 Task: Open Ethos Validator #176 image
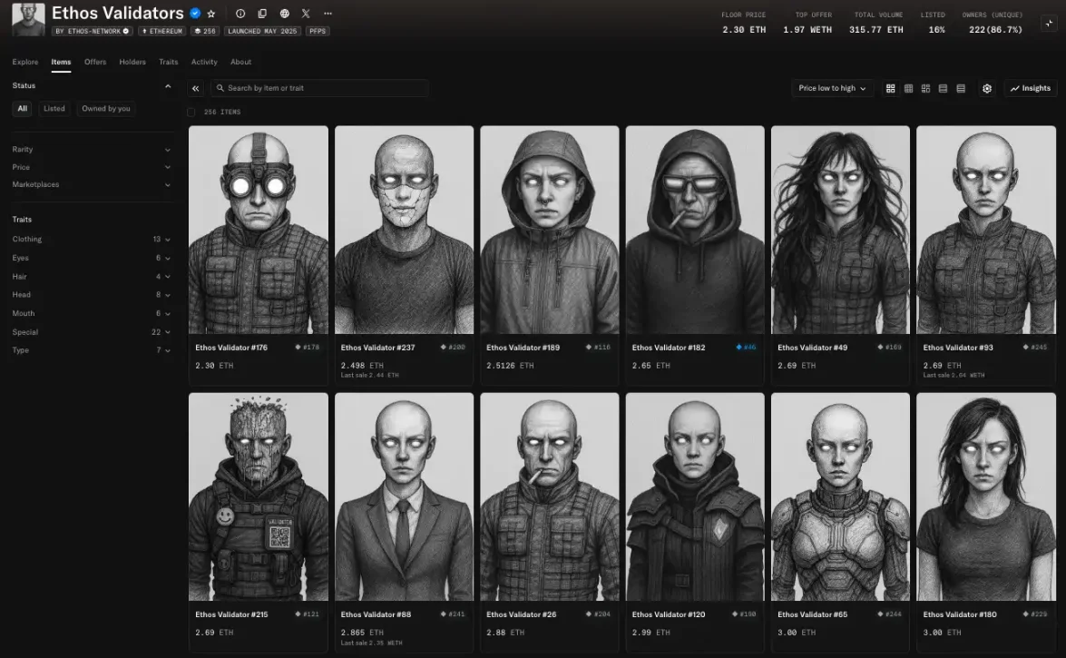(x=259, y=230)
